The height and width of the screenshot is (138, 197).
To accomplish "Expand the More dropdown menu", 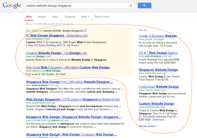I will tap(85, 17).
